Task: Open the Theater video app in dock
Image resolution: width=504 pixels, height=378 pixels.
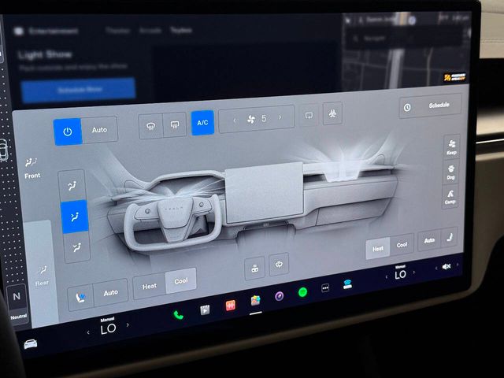Action: coord(205,309)
